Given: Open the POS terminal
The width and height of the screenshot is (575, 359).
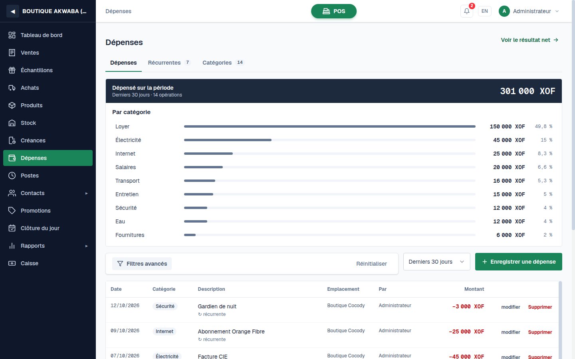Looking at the screenshot, I should tap(334, 11).
